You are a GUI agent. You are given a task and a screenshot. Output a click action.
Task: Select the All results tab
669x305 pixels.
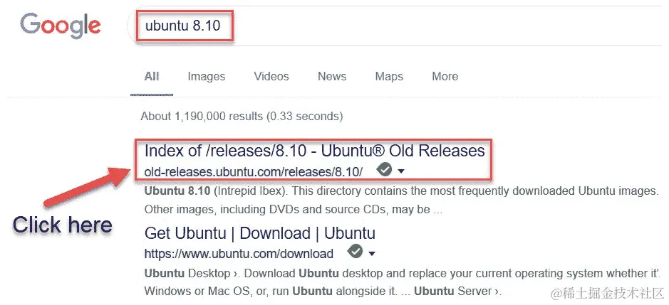[x=152, y=77]
